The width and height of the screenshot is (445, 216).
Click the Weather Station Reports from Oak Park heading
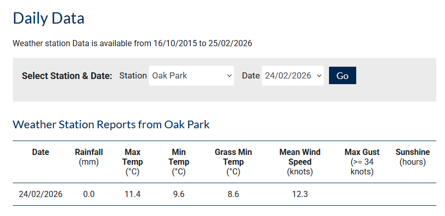(x=111, y=124)
